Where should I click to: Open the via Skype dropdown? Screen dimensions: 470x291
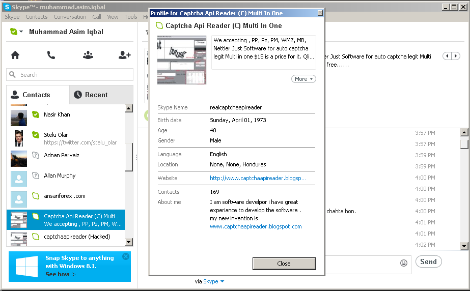[214, 281]
